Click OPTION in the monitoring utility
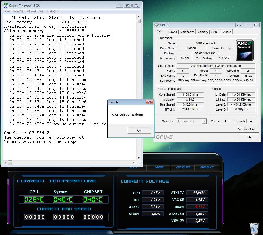263x235 pixels. click(x=183, y=167)
